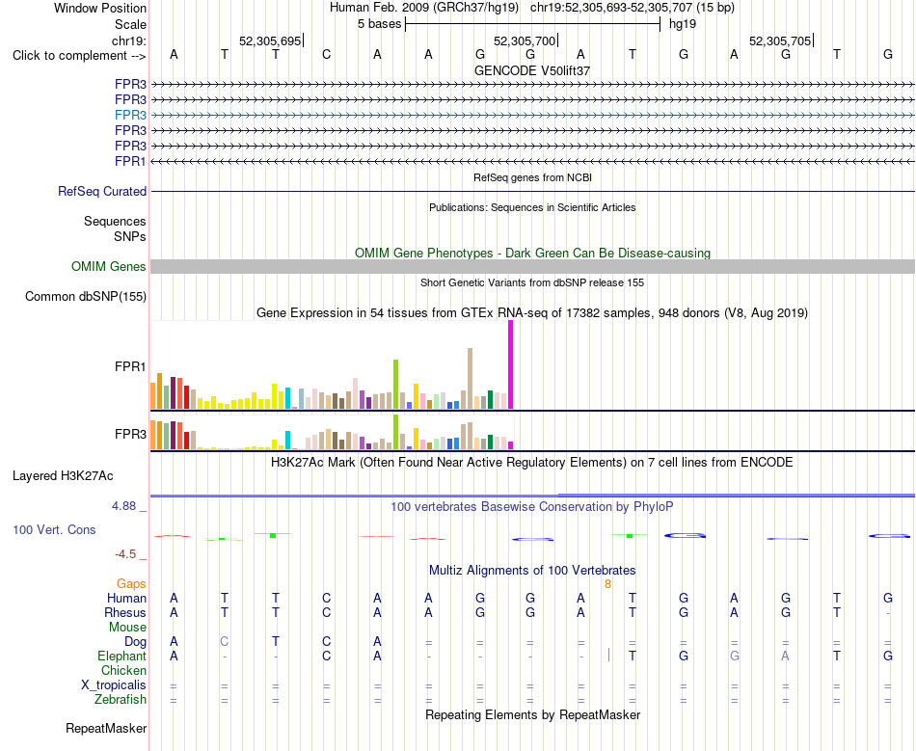Select the Elephant alignment row label
Screen dimensions: 916x751
[x=122, y=657]
